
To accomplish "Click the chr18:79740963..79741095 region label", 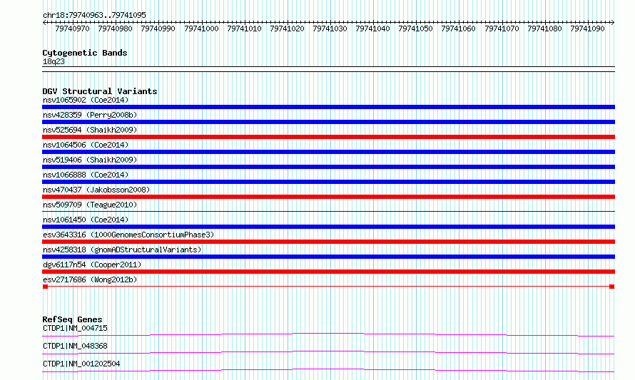I will (x=94, y=15).
